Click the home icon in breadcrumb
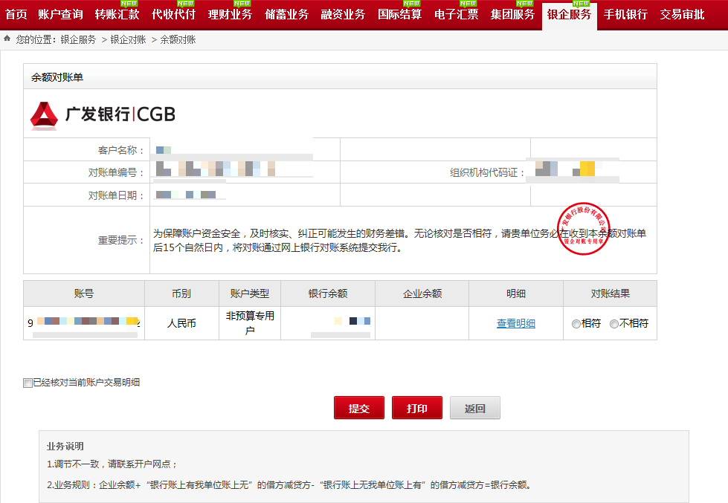 [7, 39]
